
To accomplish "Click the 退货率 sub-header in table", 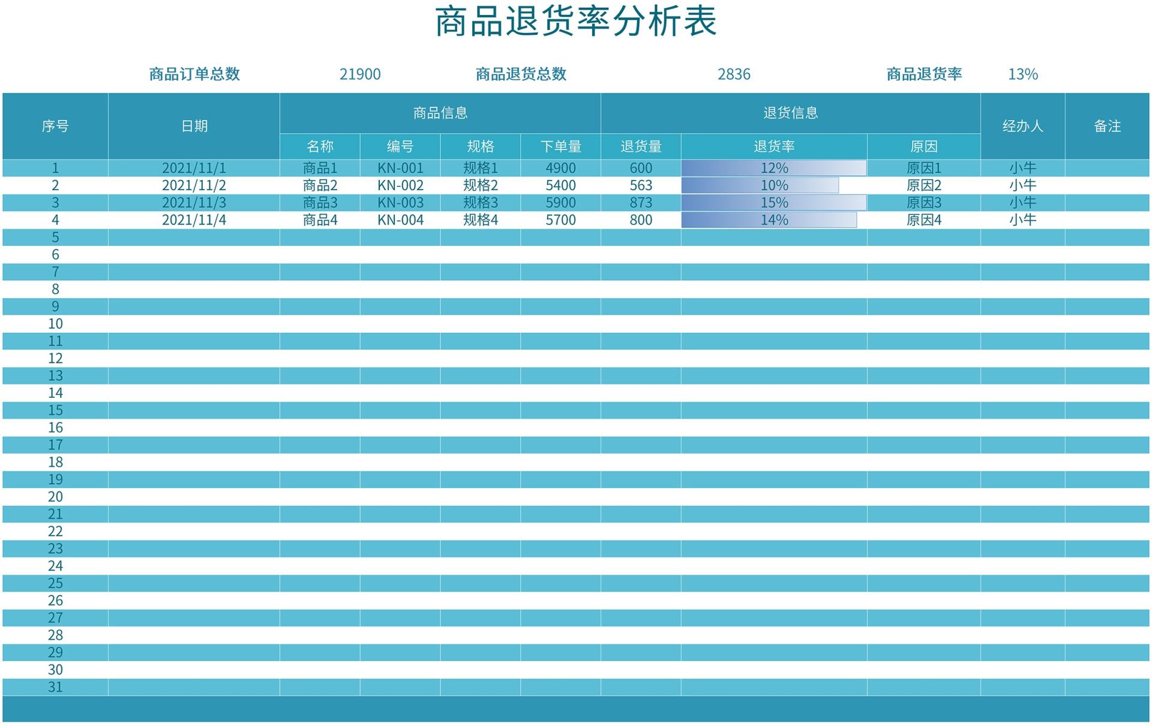I will pos(774,146).
